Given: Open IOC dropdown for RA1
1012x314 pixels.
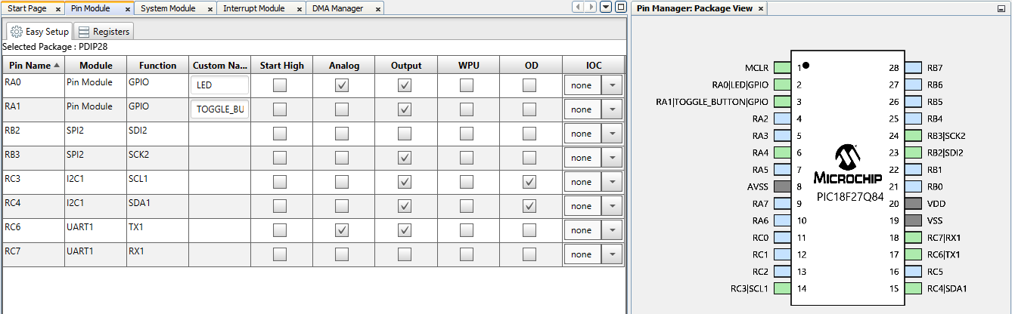Looking at the screenshot, I should pos(612,109).
